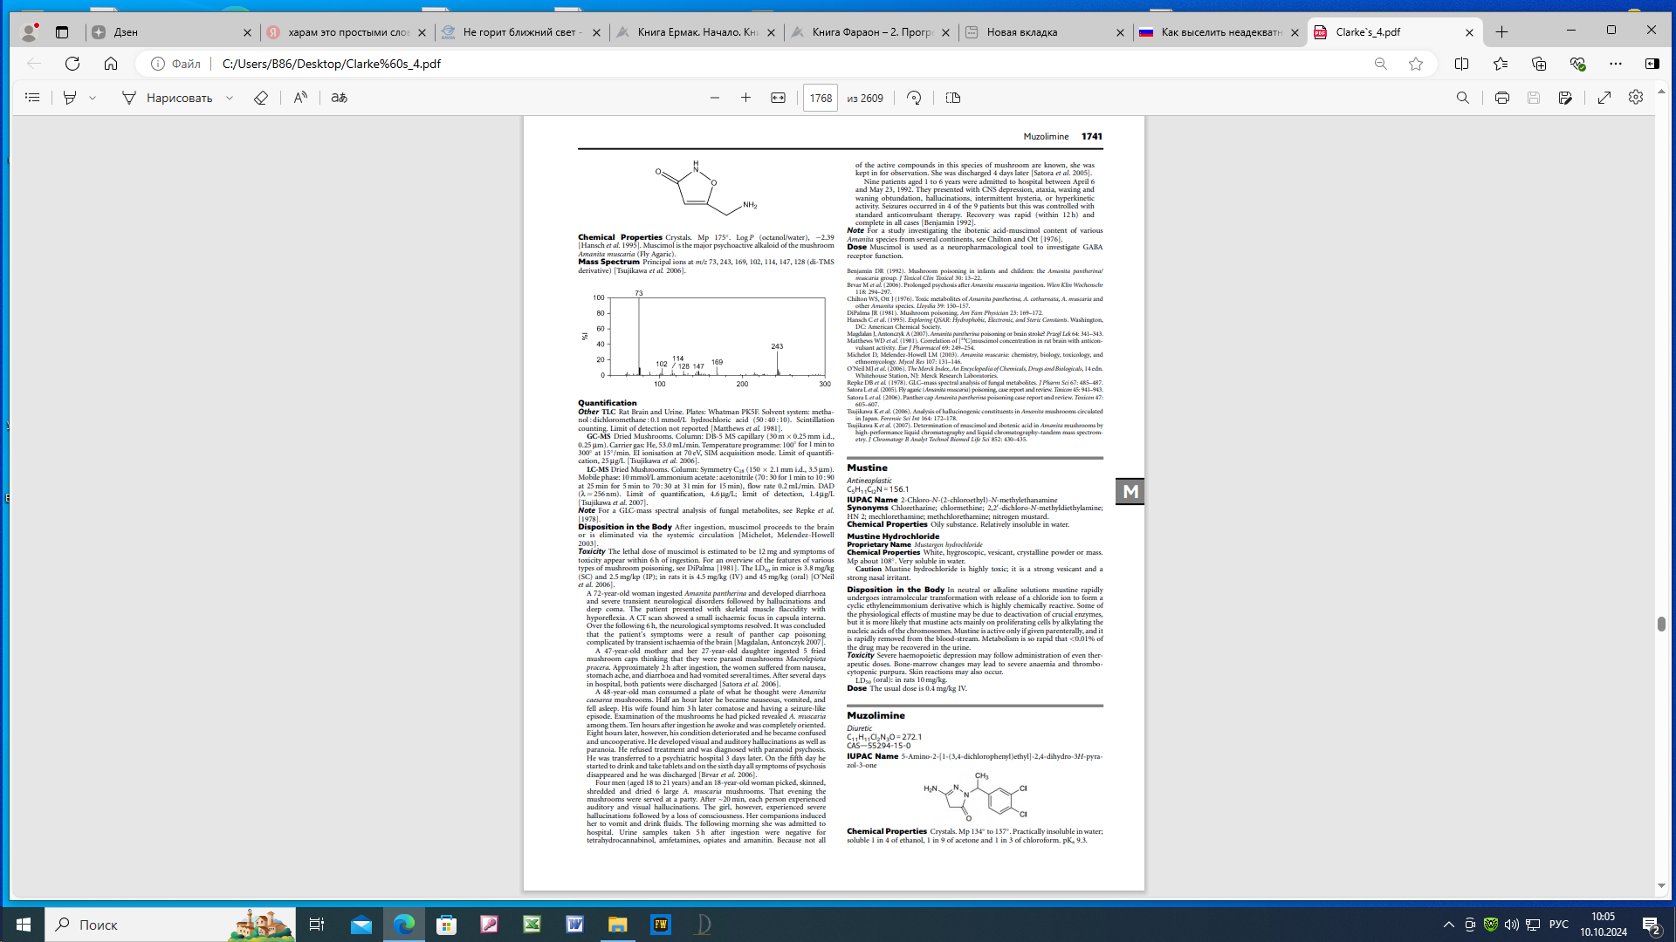Screen dimensions: 1676x942
Task: Toggle split screen view
Action: point(1462,64)
